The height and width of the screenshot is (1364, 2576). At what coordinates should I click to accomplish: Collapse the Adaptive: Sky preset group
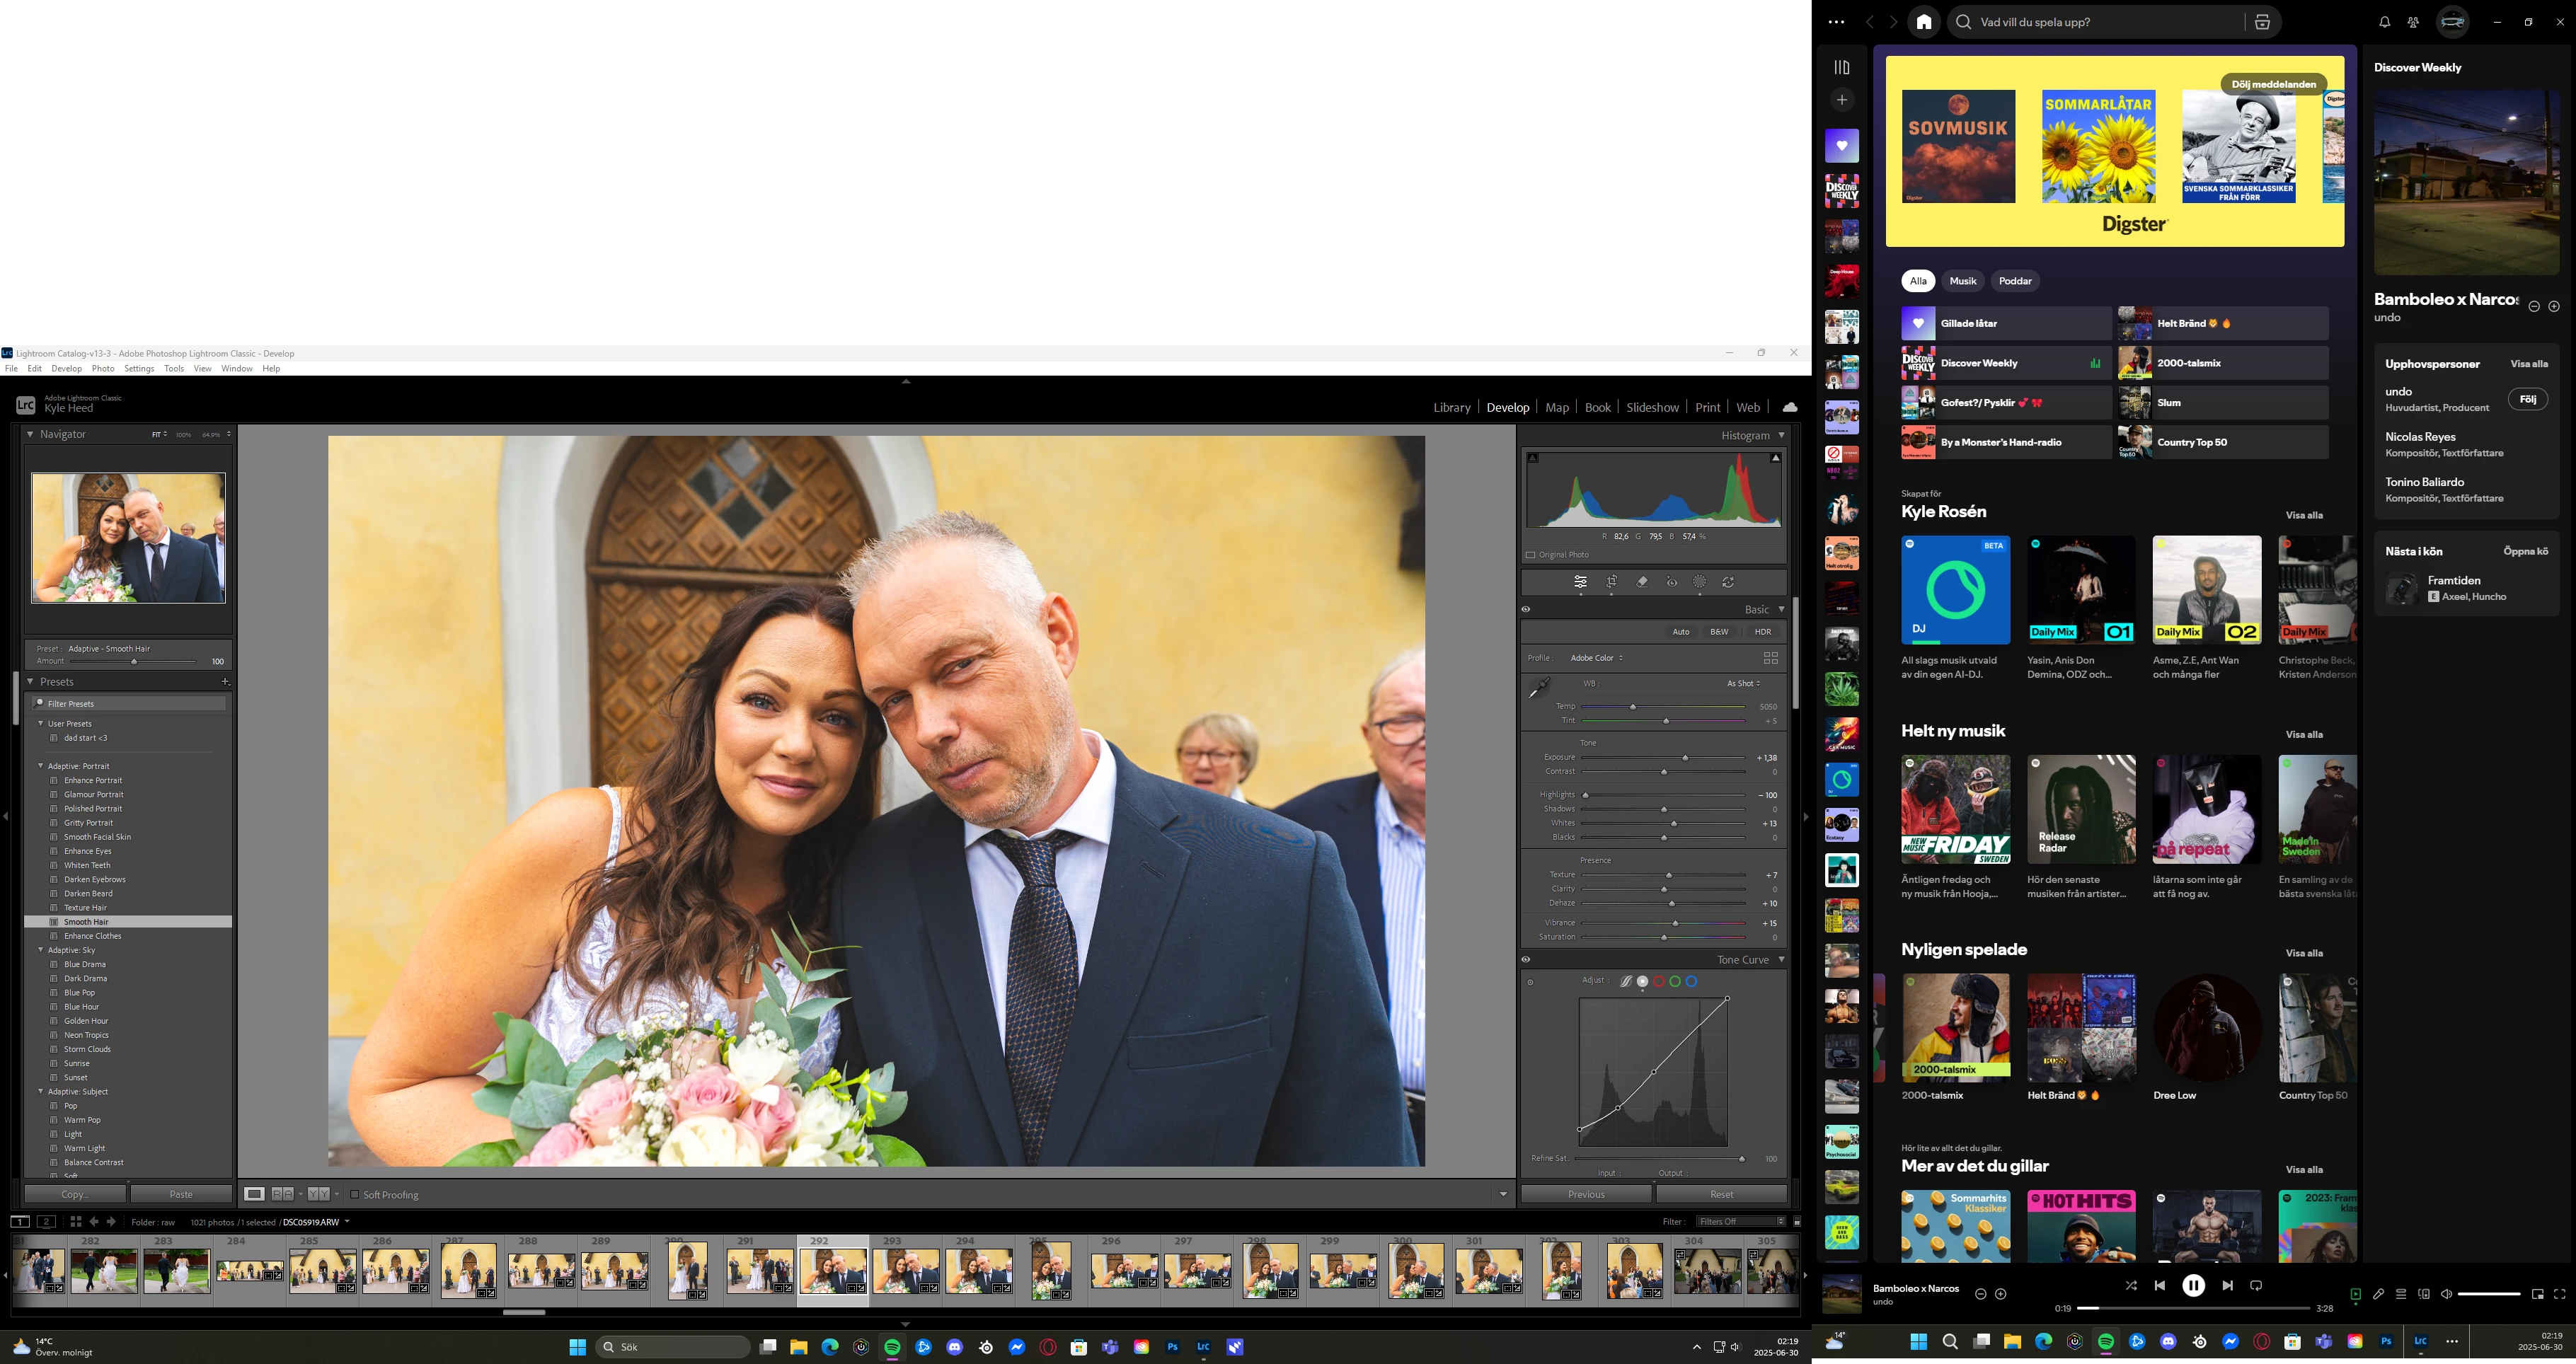point(41,950)
